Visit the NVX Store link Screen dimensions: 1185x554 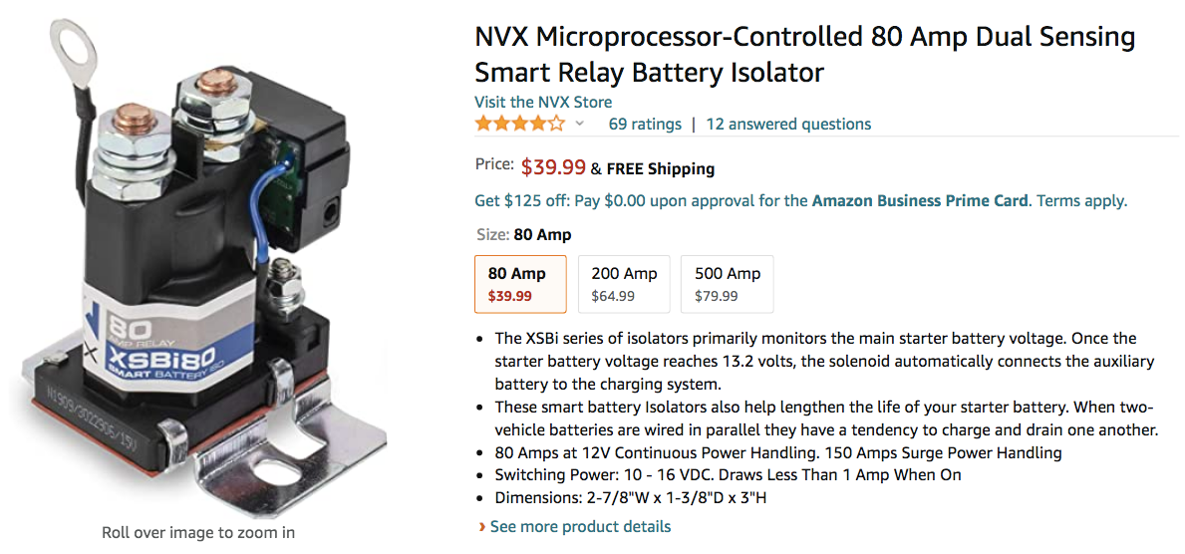point(542,102)
